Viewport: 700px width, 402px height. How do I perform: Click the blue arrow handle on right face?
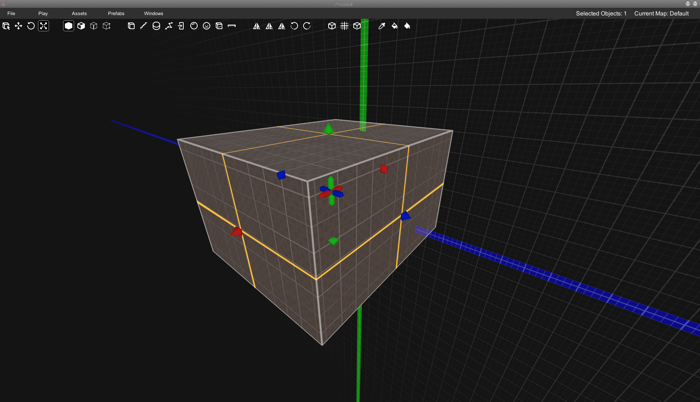coord(405,216)
